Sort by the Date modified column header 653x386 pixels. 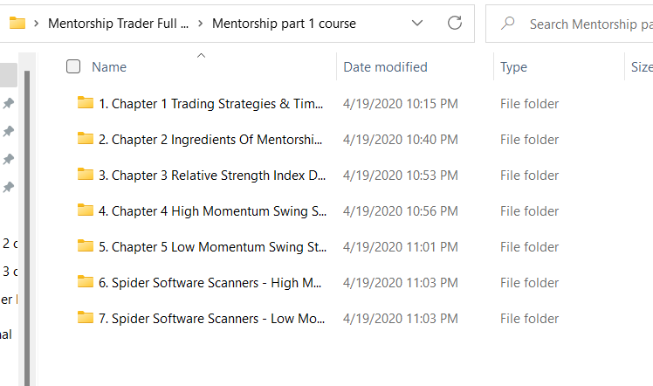385,67
